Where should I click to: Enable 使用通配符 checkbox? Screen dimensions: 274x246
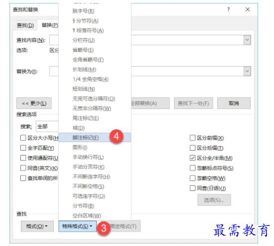coord(23,158)
